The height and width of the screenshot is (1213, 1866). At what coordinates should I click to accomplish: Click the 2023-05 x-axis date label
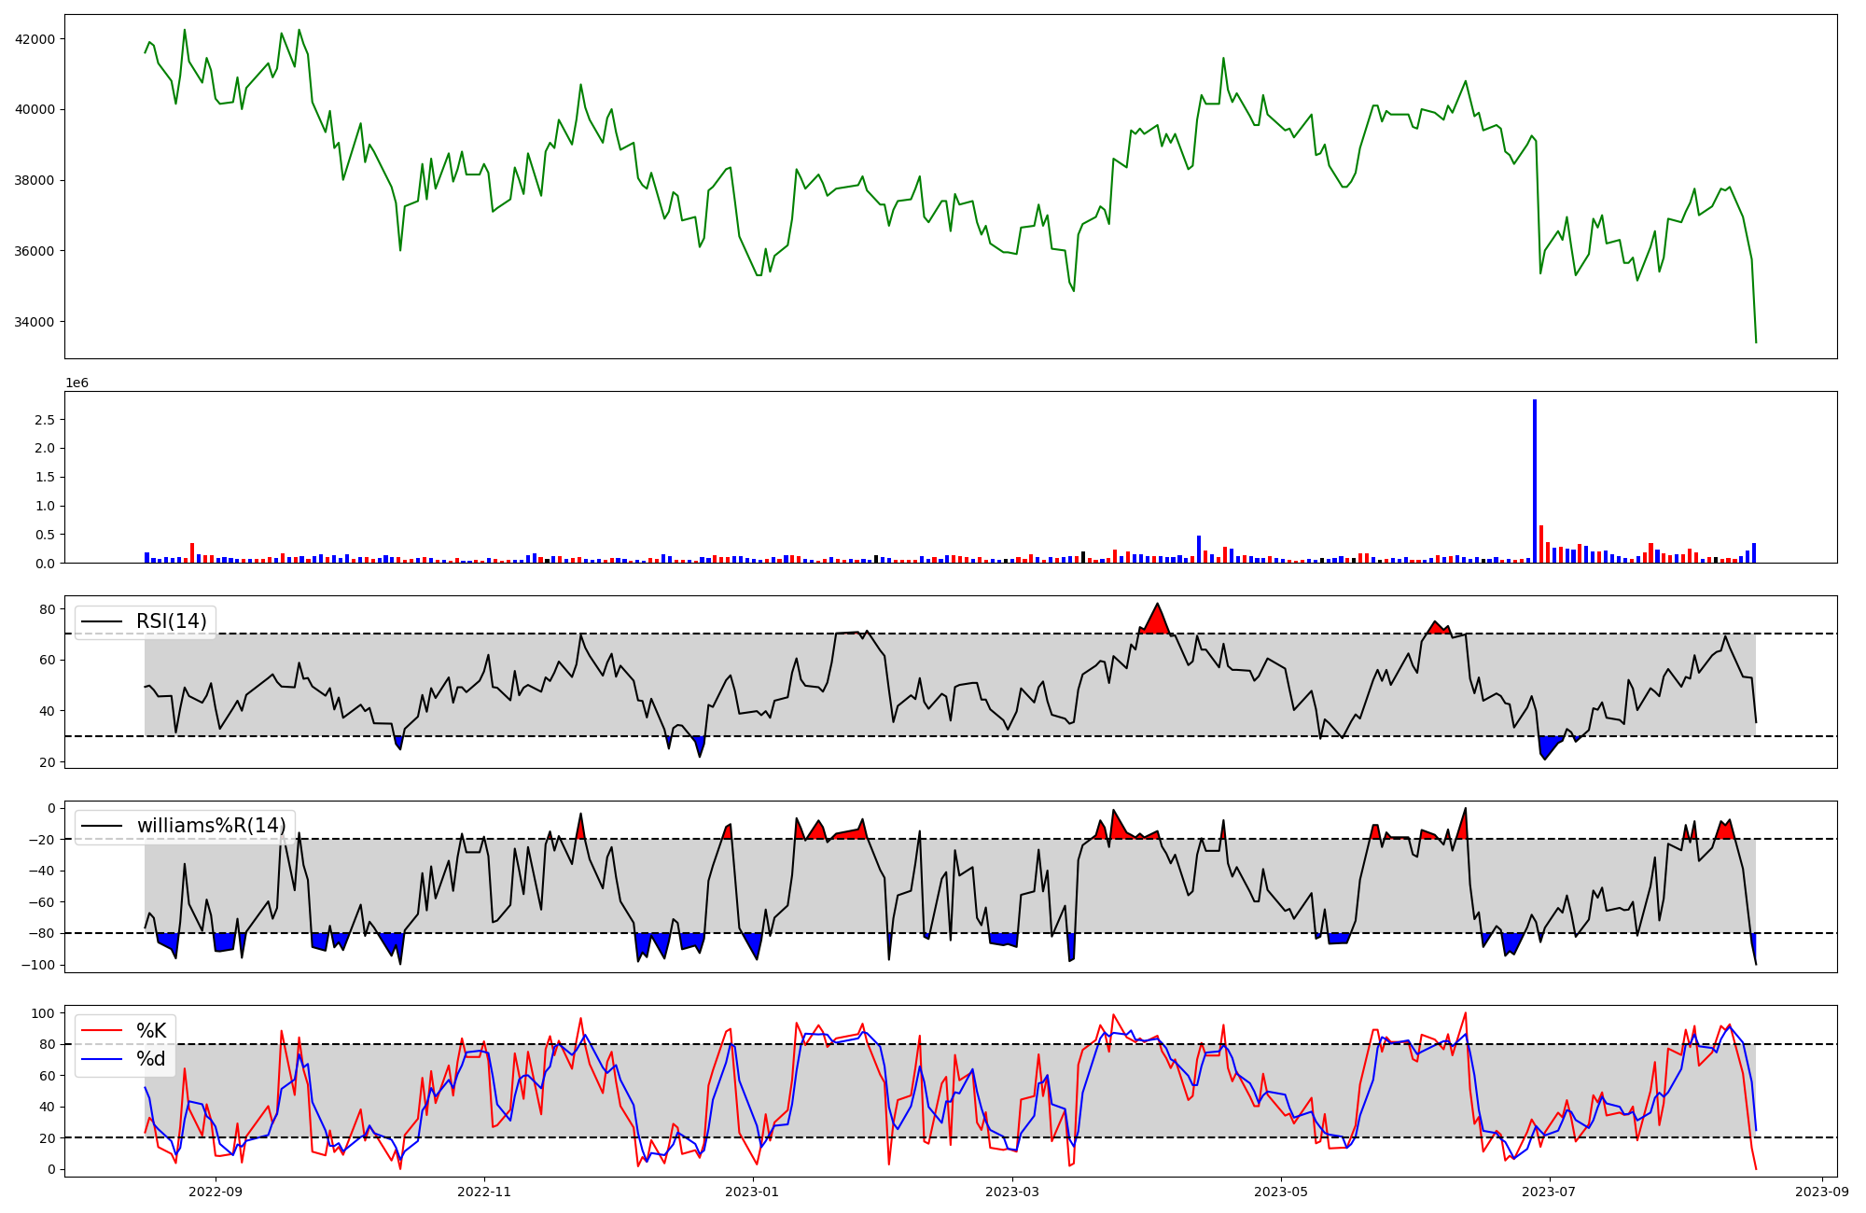pos(1280,1192)
